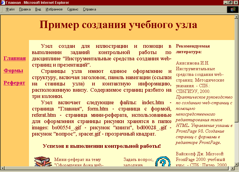Click horizontal scrollbar right arrow
This screenshot has height=172, width=239.
click(x=232, y=168)
